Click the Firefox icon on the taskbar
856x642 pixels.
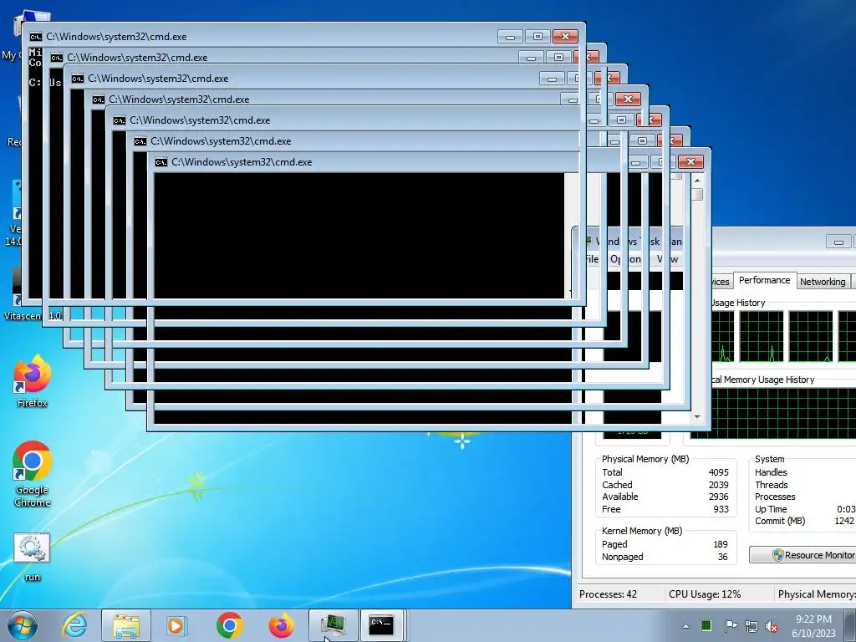tap(281, 625)
